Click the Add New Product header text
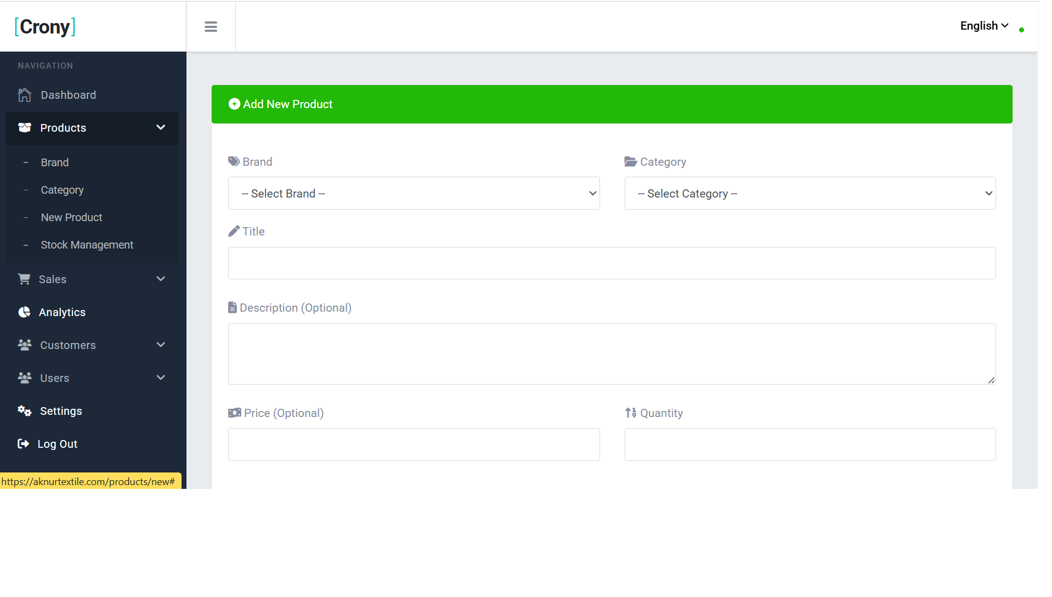Viewport: 1052px width, 597px height. 288,104
